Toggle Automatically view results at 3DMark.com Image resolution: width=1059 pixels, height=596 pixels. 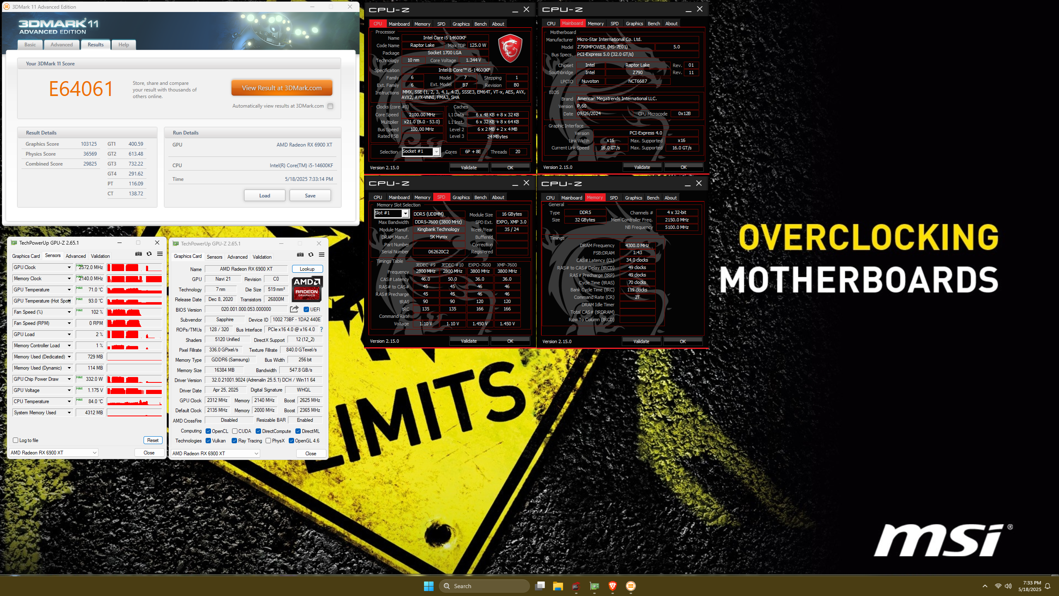click(x=330, y=106)
